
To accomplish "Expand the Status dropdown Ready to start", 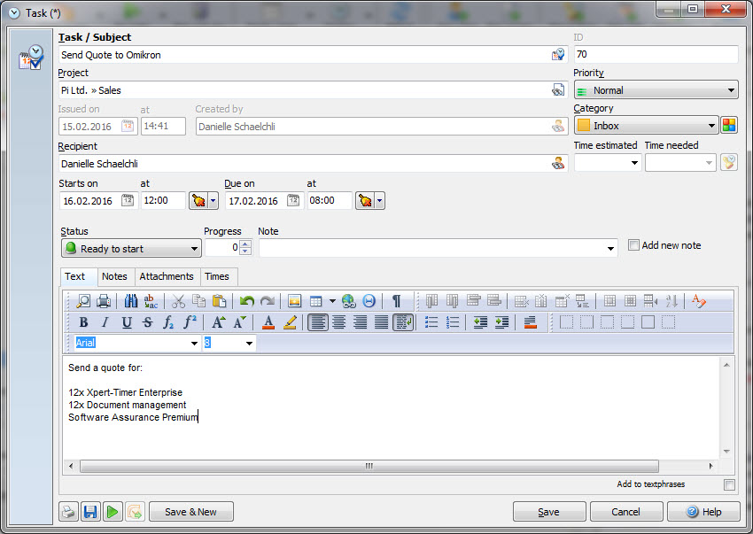I will tap(131, 249).
